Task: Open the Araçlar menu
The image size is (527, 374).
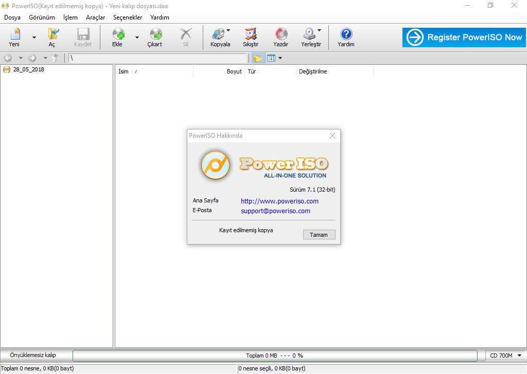Action: pos(95,17)
